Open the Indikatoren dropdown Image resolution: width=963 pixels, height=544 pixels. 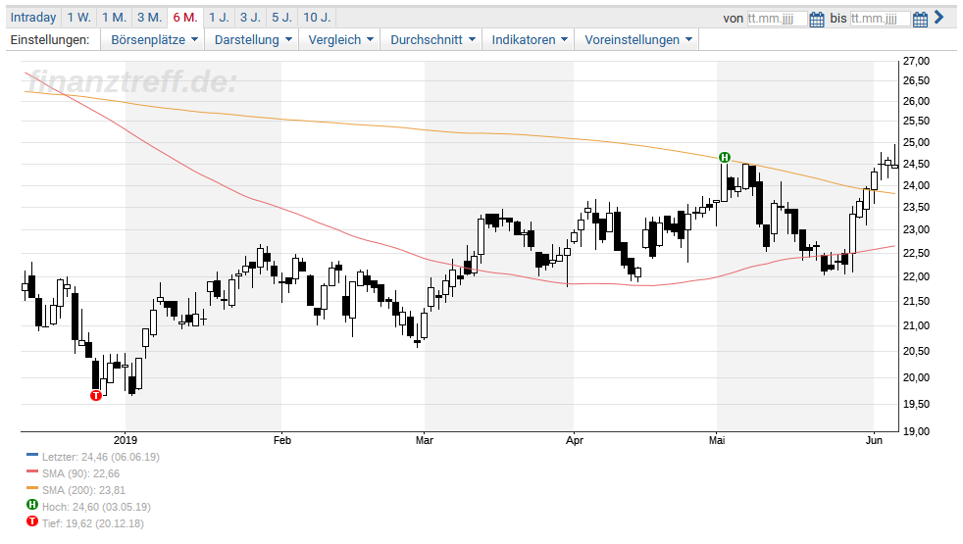coord(529,39)
